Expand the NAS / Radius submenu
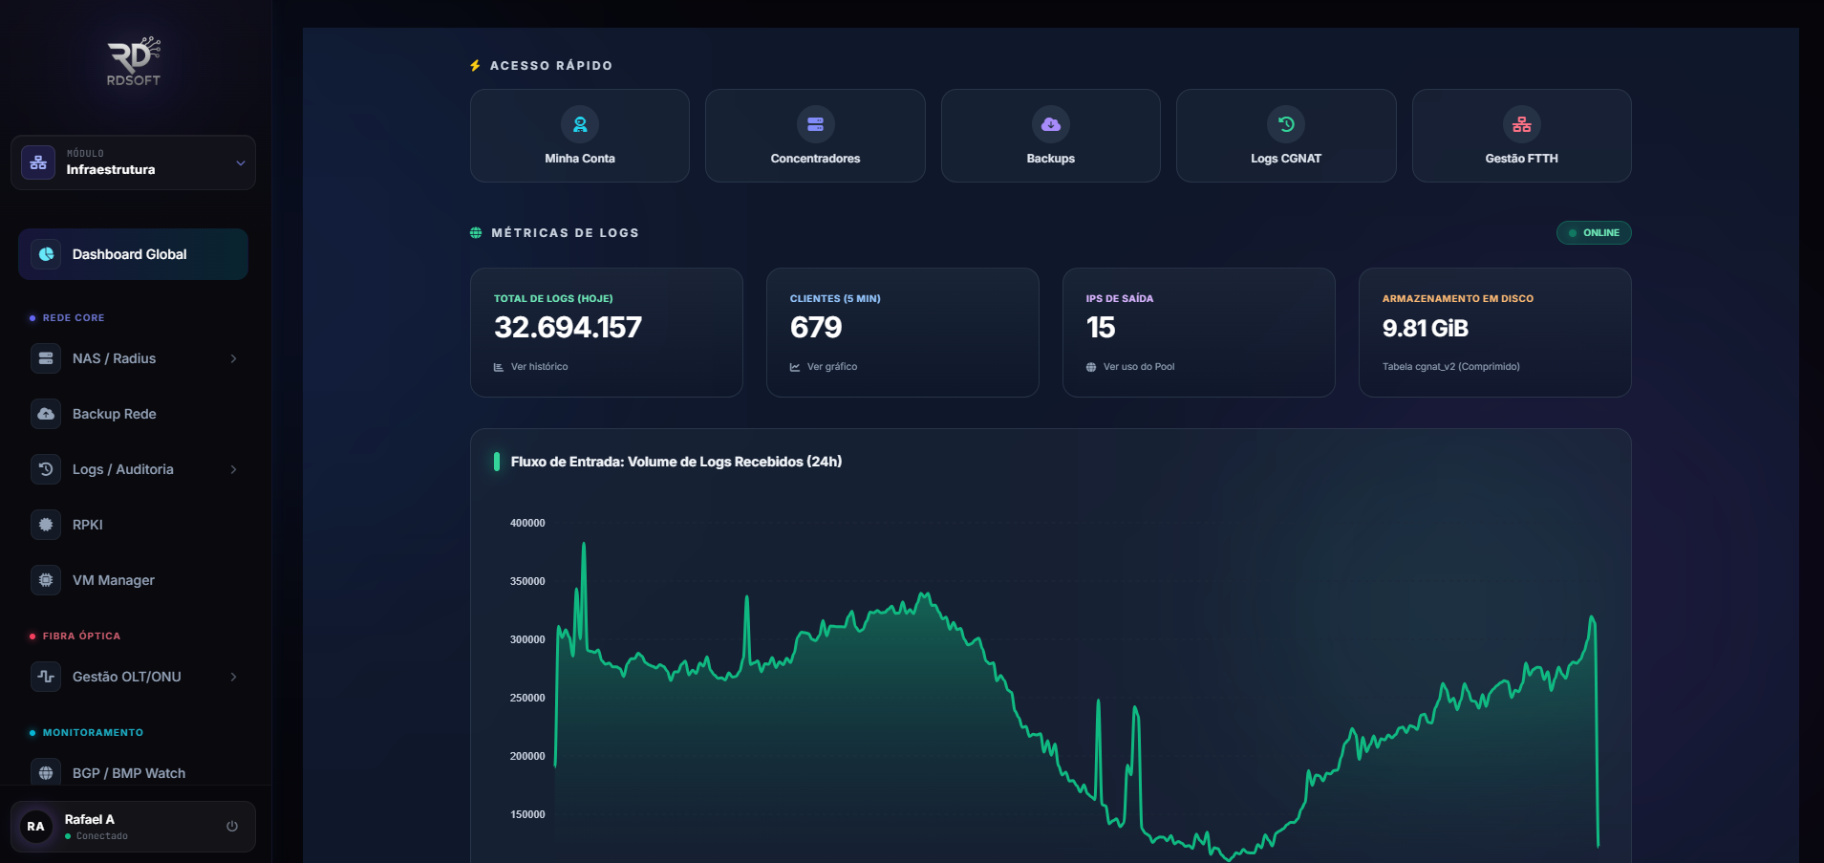 [x=234, y=357]
